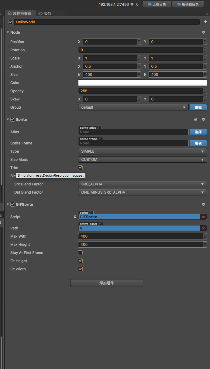Click the 编辑 button next to Group
Image resolution: width=210 pixels, height=369 pixels.
198,107
